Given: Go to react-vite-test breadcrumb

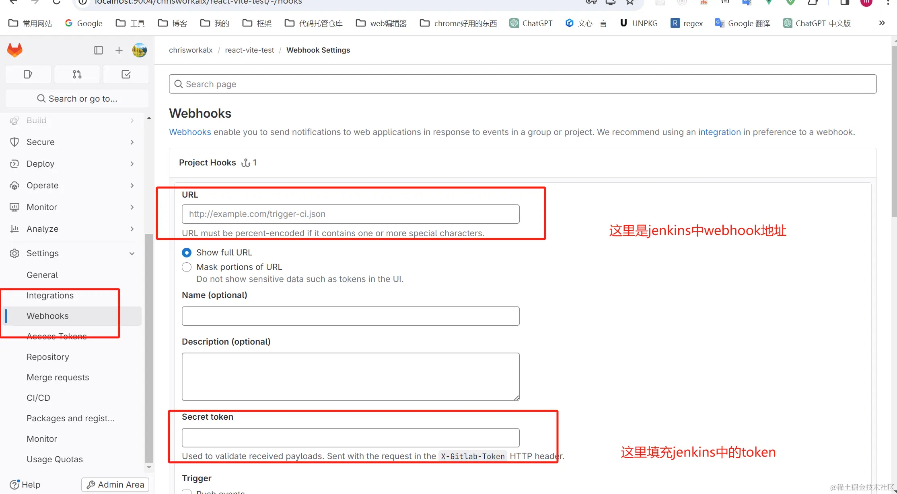Looking at the screenshot, I should tap(249, 50).
